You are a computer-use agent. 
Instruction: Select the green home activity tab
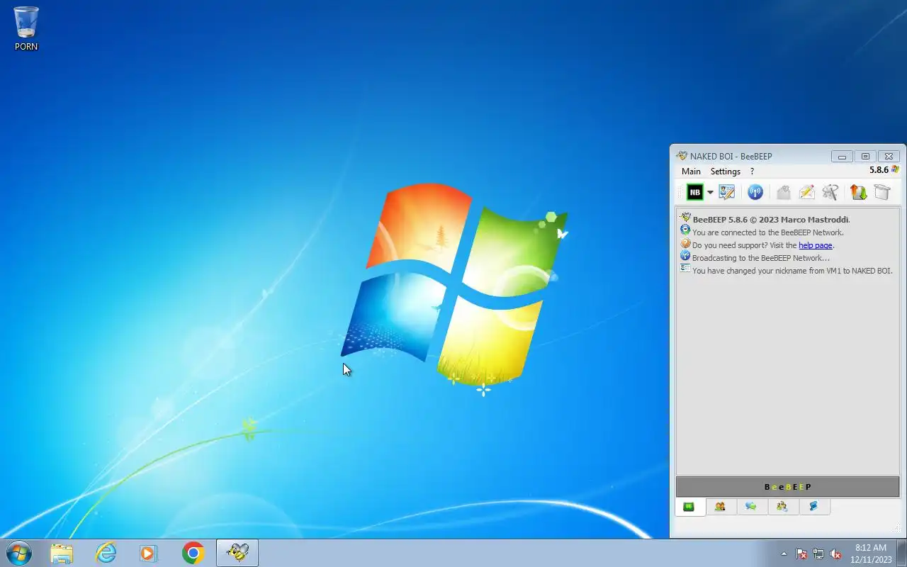point(688,507)
